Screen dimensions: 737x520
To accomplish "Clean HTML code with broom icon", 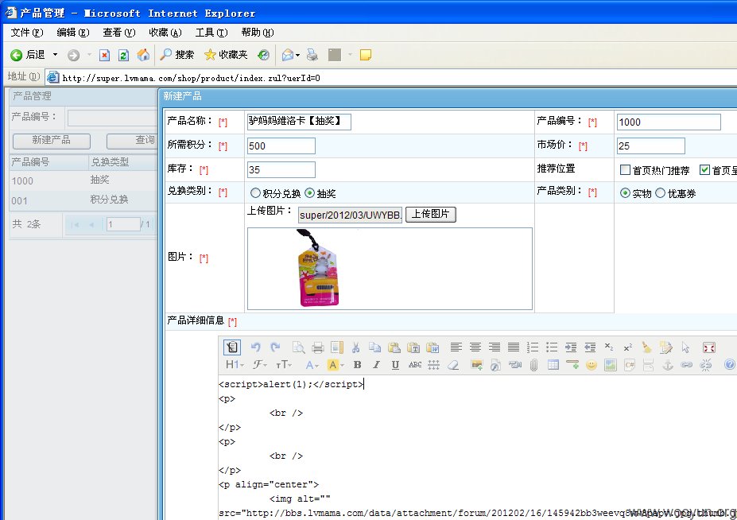I will point(646,347).
